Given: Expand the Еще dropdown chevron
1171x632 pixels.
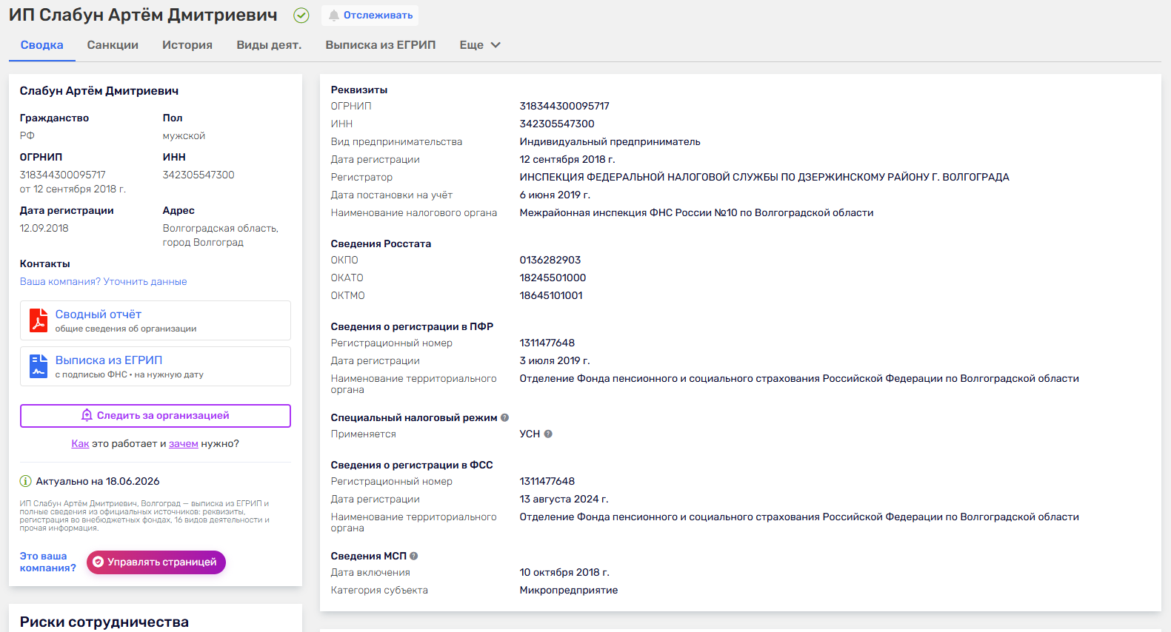Looking at the screenshot, I should [x=496, y=45].
